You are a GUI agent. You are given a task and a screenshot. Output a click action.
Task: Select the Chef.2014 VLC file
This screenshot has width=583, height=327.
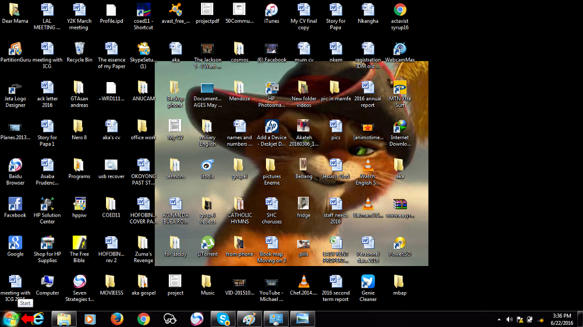point(304,285)
